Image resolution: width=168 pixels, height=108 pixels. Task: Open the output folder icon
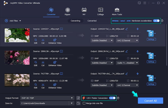pos(78,103)
